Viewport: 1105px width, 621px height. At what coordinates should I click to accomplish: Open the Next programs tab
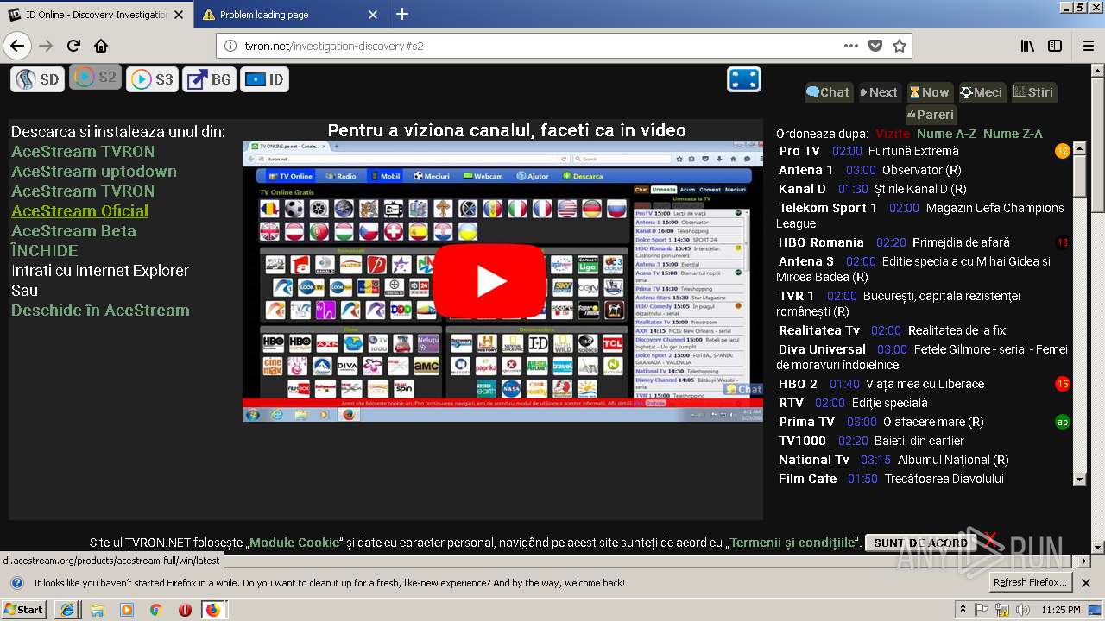879,92
